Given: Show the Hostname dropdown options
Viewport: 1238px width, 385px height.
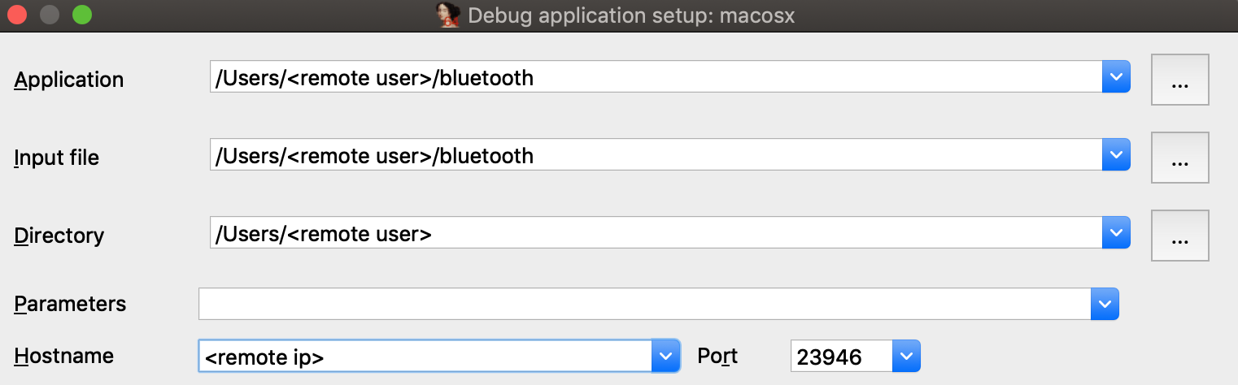Looking at the screenshot, I should tap(665, 356).
